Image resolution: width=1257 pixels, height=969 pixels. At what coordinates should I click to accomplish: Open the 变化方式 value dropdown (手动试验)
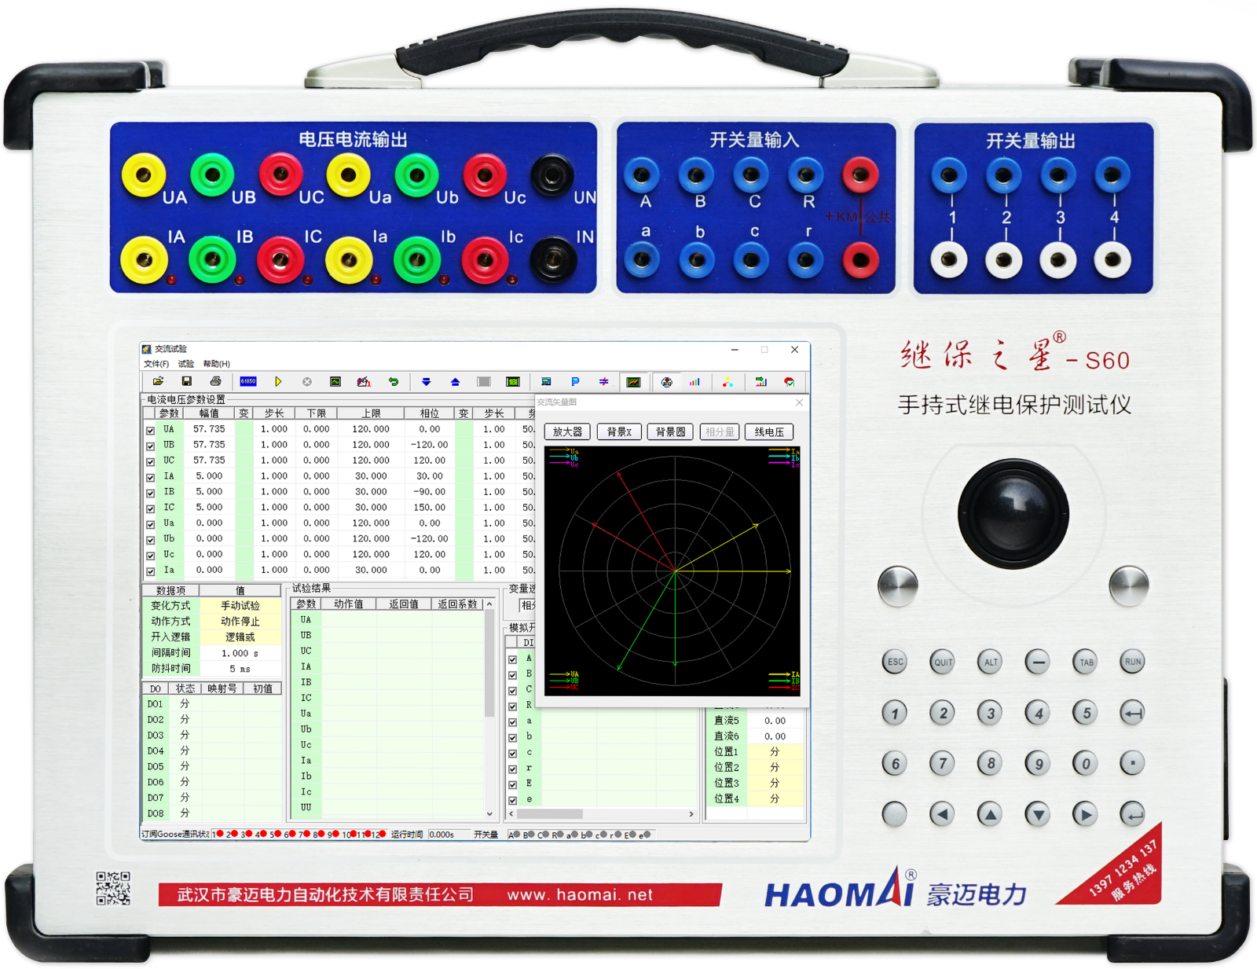pos(240,606)
